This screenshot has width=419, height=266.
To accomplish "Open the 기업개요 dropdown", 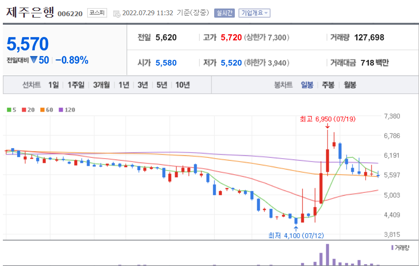I will click(x=254, y=13).
